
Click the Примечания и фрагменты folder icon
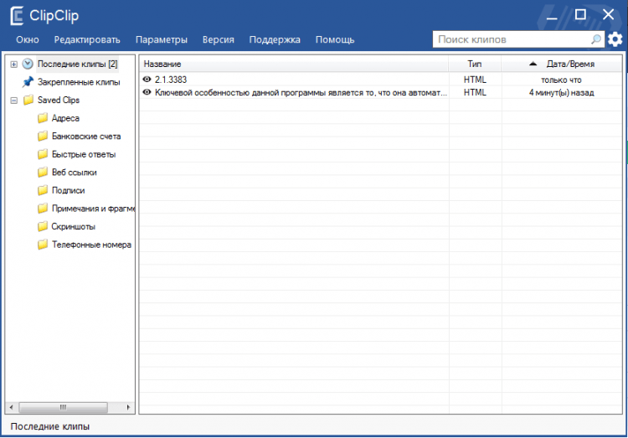43,208
